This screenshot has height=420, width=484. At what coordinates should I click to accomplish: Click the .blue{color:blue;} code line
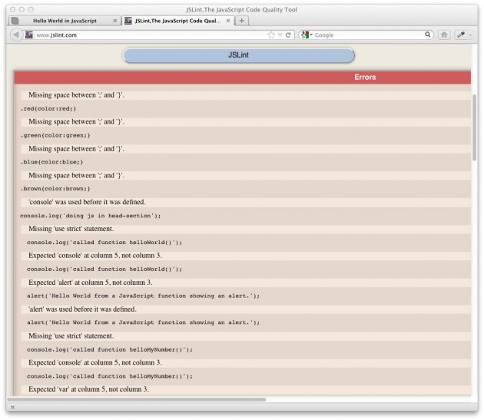[52, 162]
